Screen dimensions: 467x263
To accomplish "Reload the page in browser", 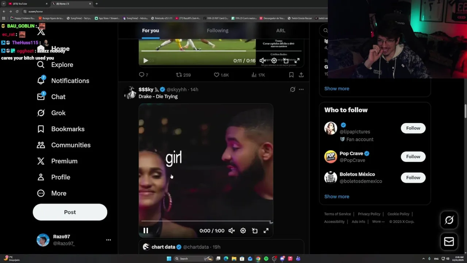I will click(17, 11).
